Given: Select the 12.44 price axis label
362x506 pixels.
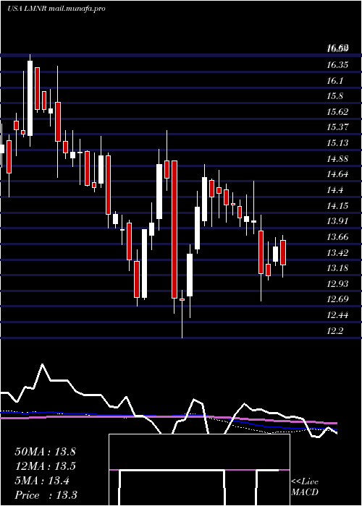Looking at the screenshot, I should pyautogui.click(x=338, y=315).
